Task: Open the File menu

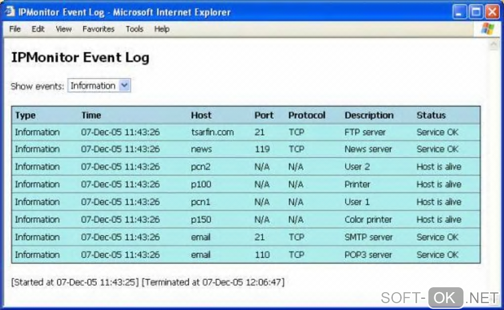Action: (15, 29)
